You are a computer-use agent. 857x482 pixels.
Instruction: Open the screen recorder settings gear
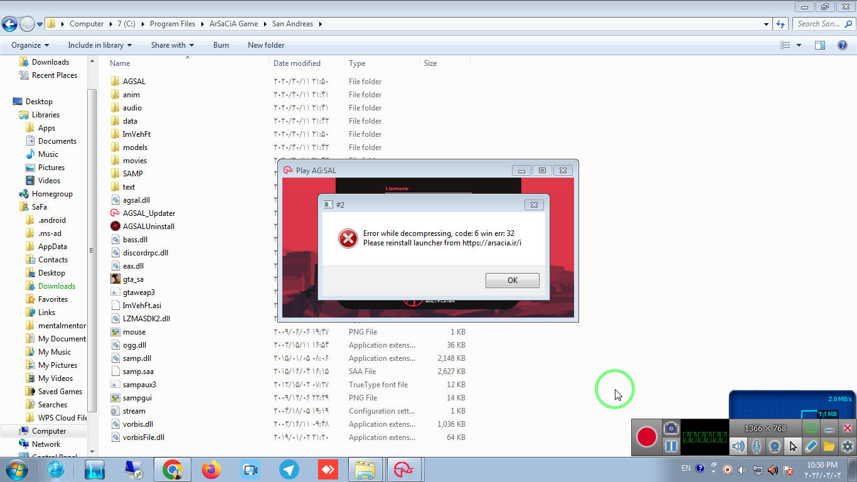click(848, 446)
